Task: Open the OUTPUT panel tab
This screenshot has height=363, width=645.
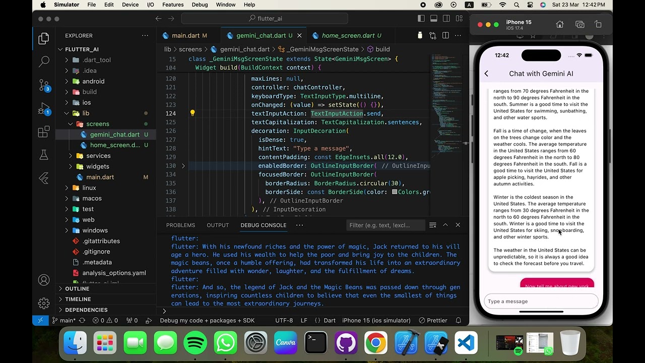Action: pyautogui.click(x=218, y=225)
